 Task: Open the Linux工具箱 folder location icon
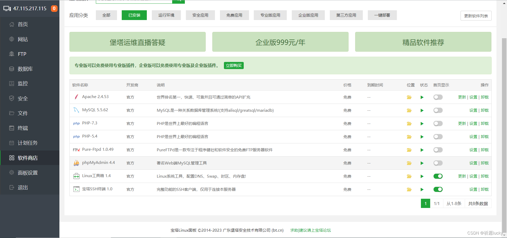(x=409, y=176)
